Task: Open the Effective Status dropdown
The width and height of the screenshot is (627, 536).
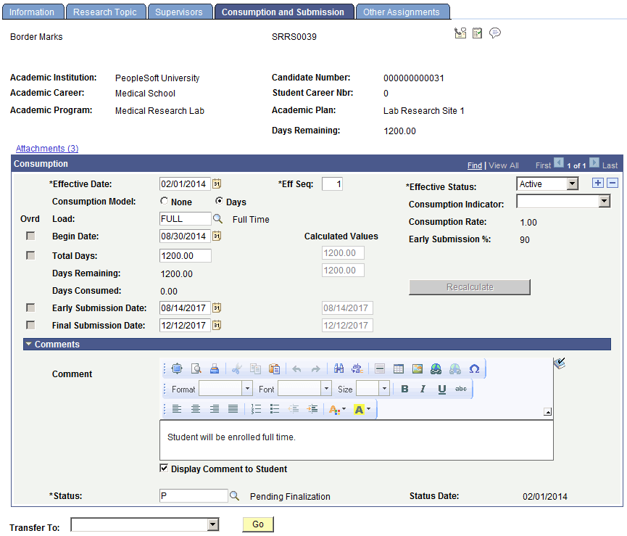Action: pos(547,184)
